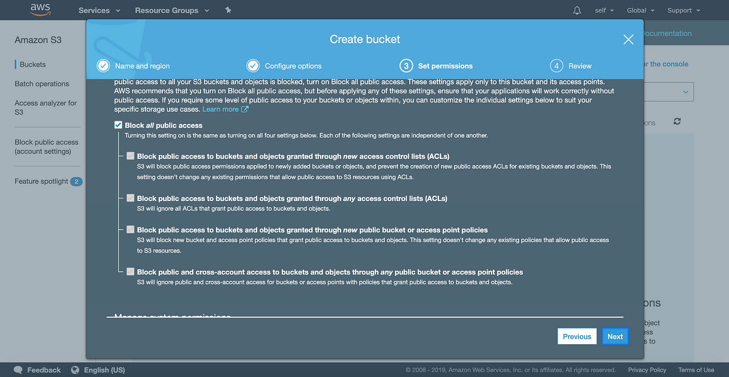Click the Configure options checkmark icon
Screen dimensions: 729x377
click(253, 66)
